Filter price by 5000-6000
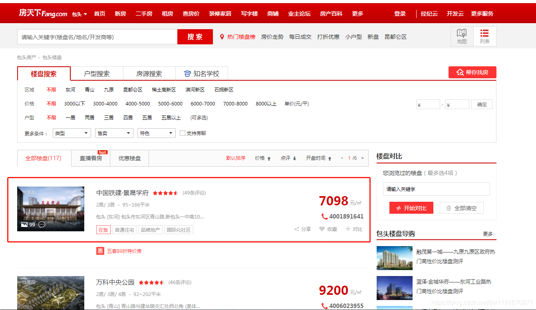536x310 pixels. (170, 103)
